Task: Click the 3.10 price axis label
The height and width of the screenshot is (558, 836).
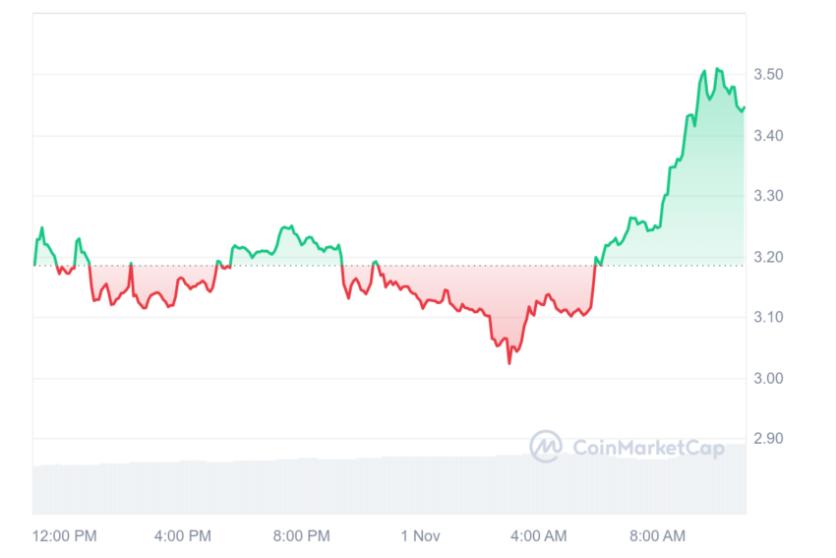Action: pyautogui.click(x=768, y=318)
